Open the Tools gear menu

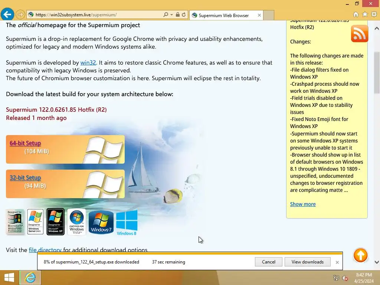click(374, 14)
